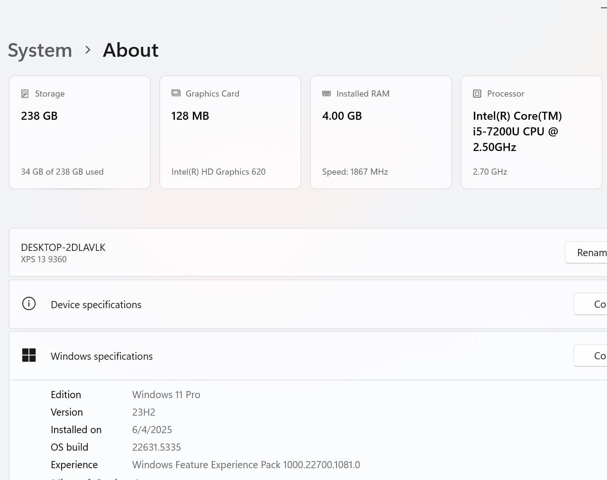The height and width of the screenshot is (480, 607).
Task: Select the Speed: 1867 MHz text
Action: (355, 172)
